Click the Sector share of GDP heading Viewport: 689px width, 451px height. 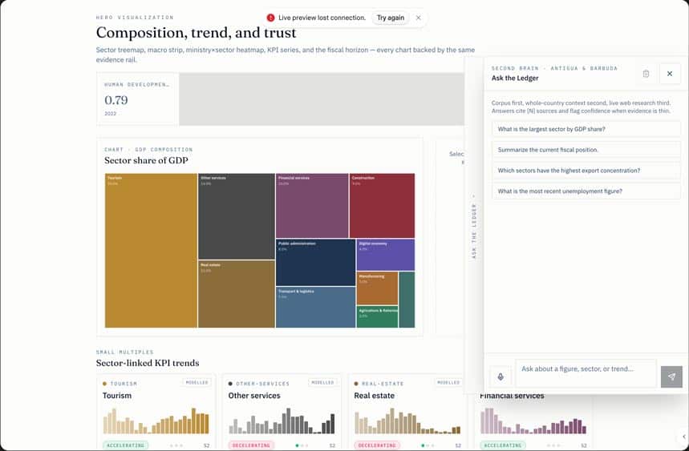pos(146,160)
